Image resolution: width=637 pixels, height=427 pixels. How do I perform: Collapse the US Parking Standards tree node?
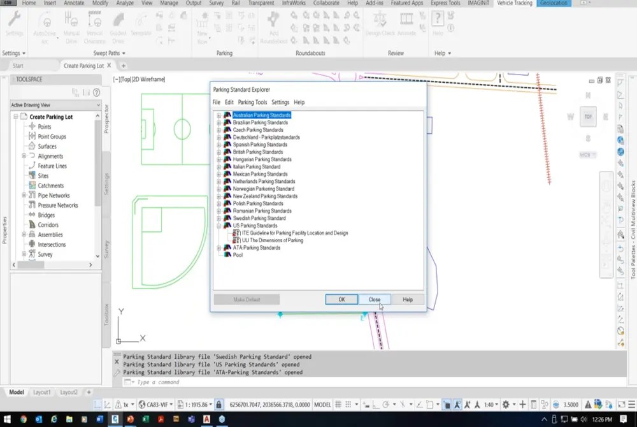pyautogui.click(x=218, y=225)
